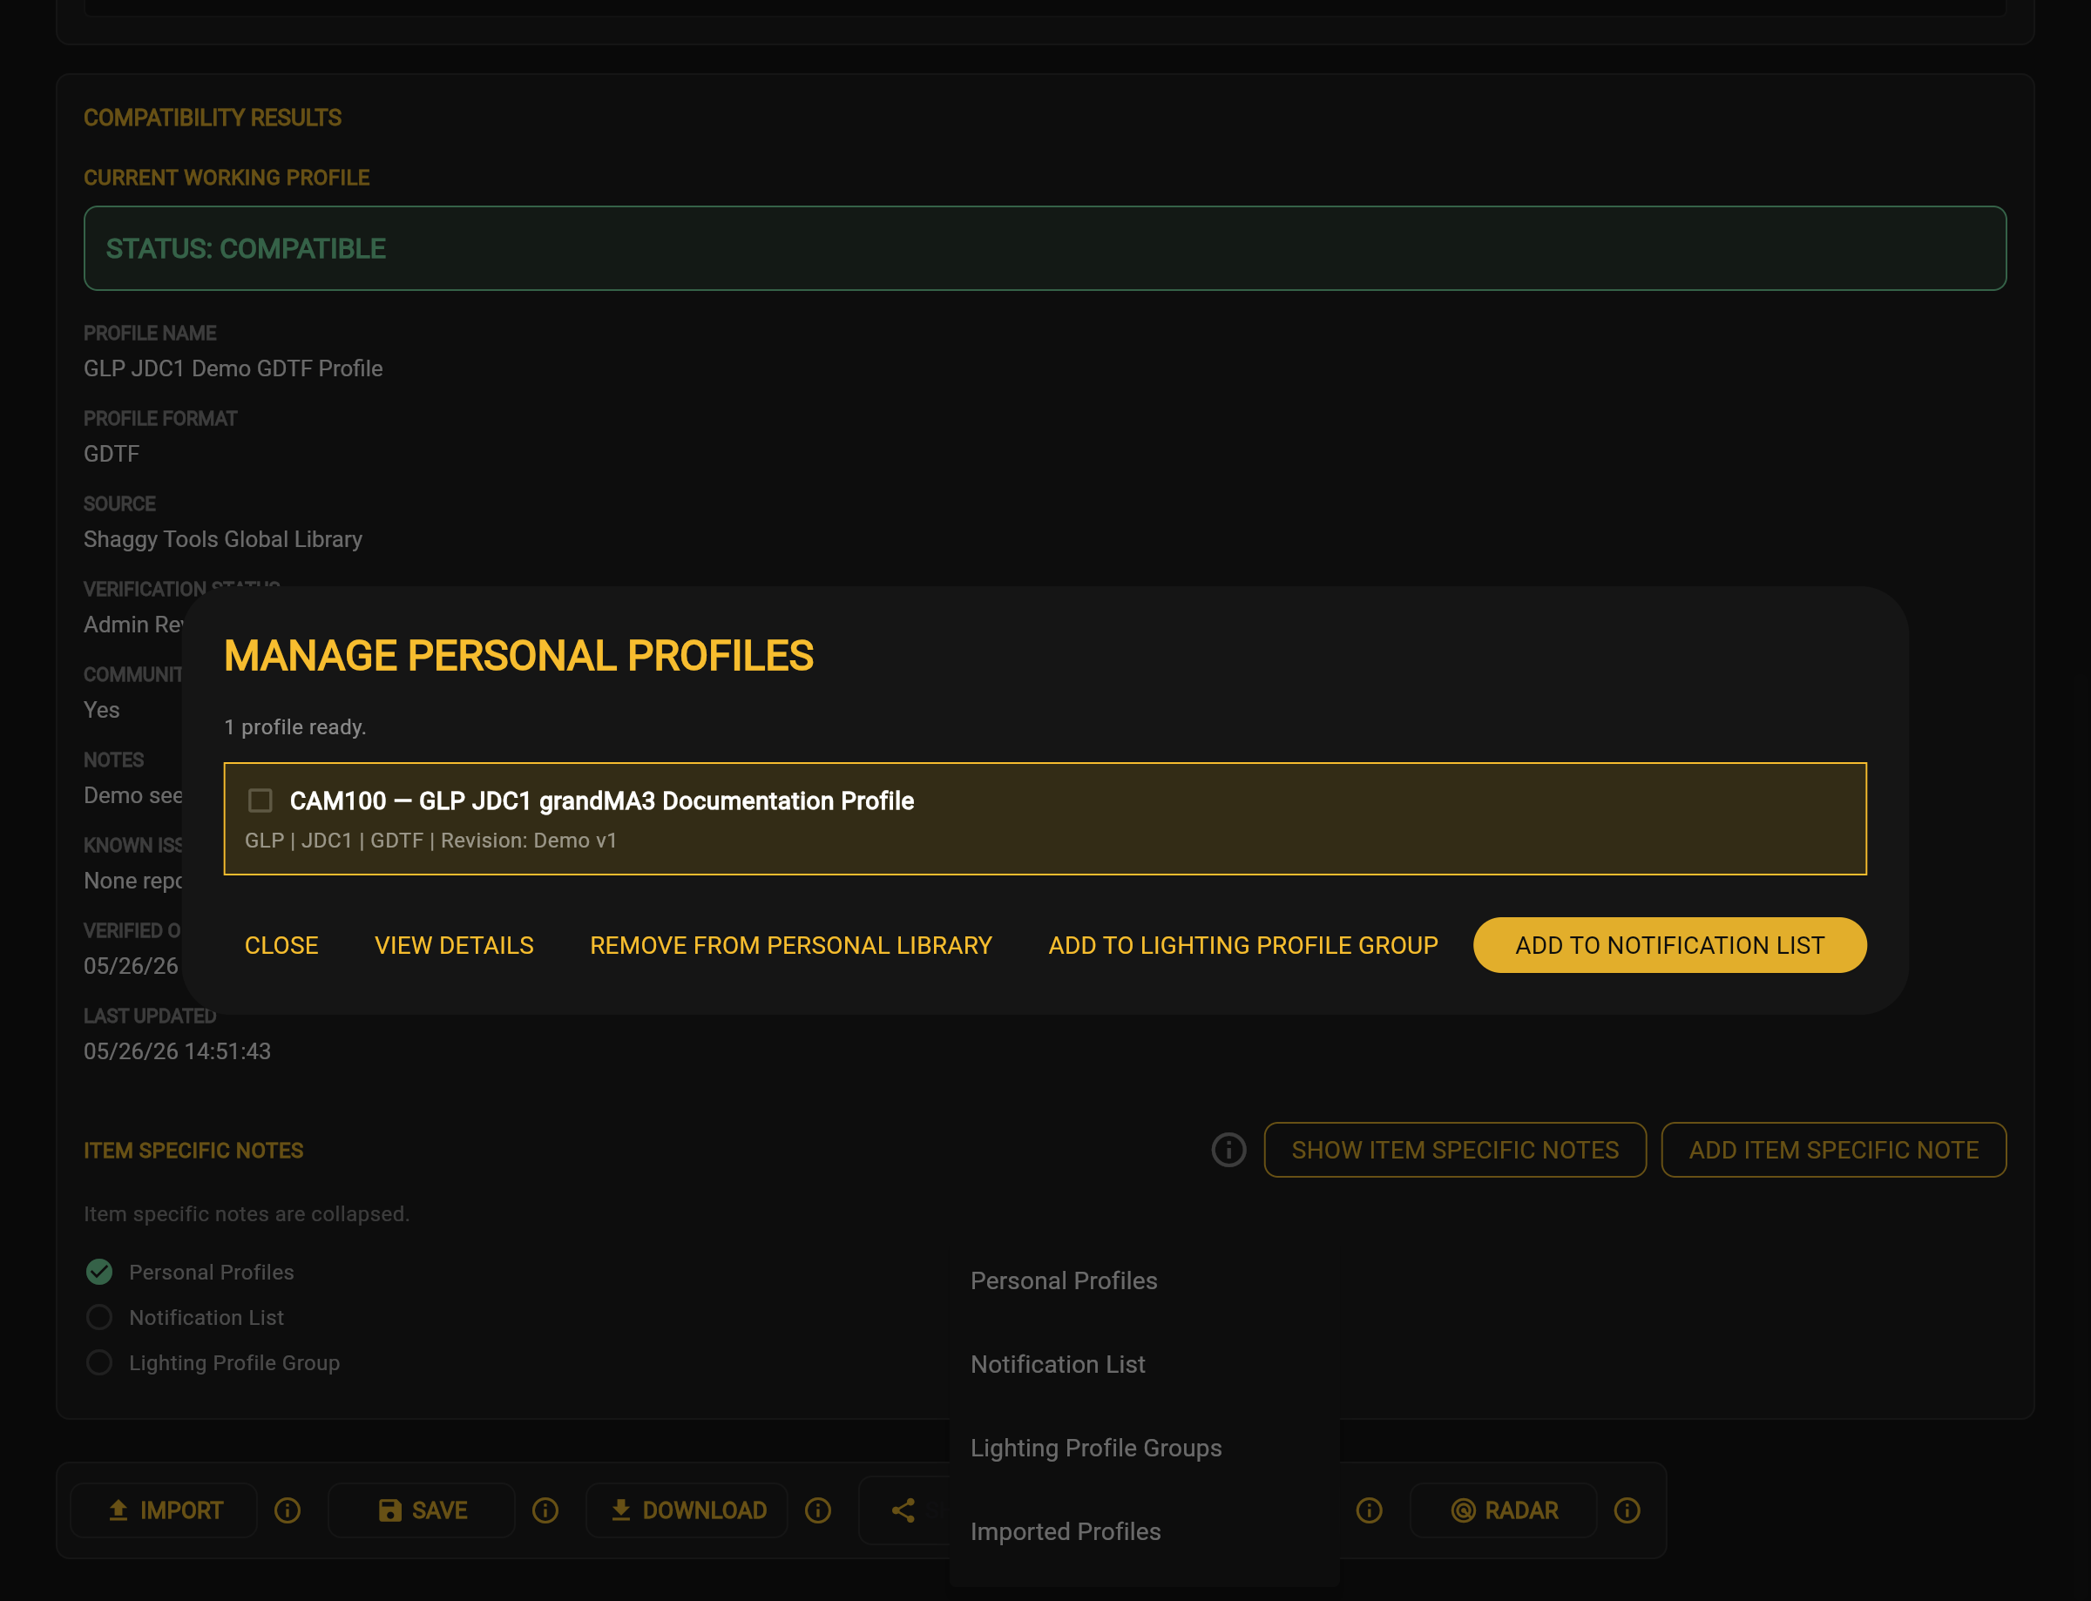Click the DOWNLOAD button

click(x=687, y=1510)
